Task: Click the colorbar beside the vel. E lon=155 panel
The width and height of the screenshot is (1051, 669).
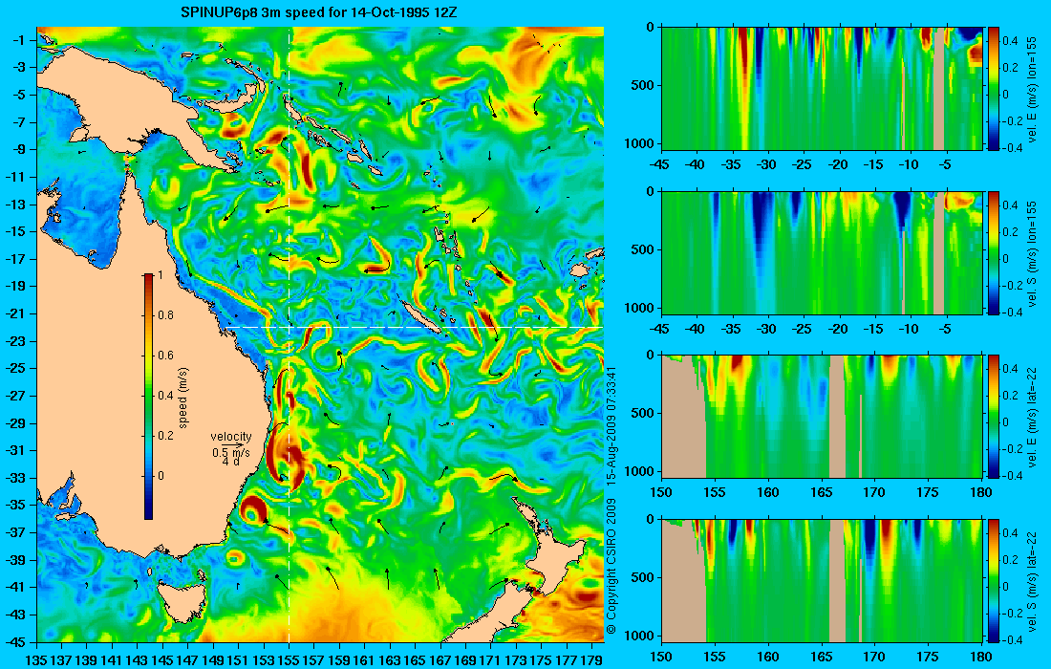Action: [x=994, y=89]
